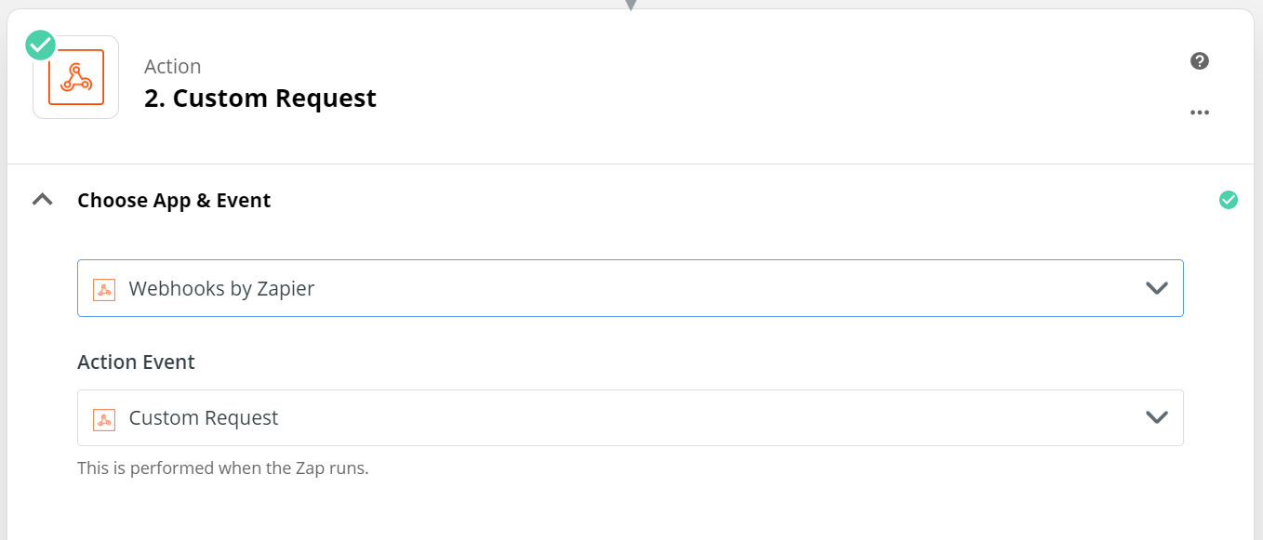Click the Action Event field label
Viewport: 1263px width, 540px height.
(136, 362)
